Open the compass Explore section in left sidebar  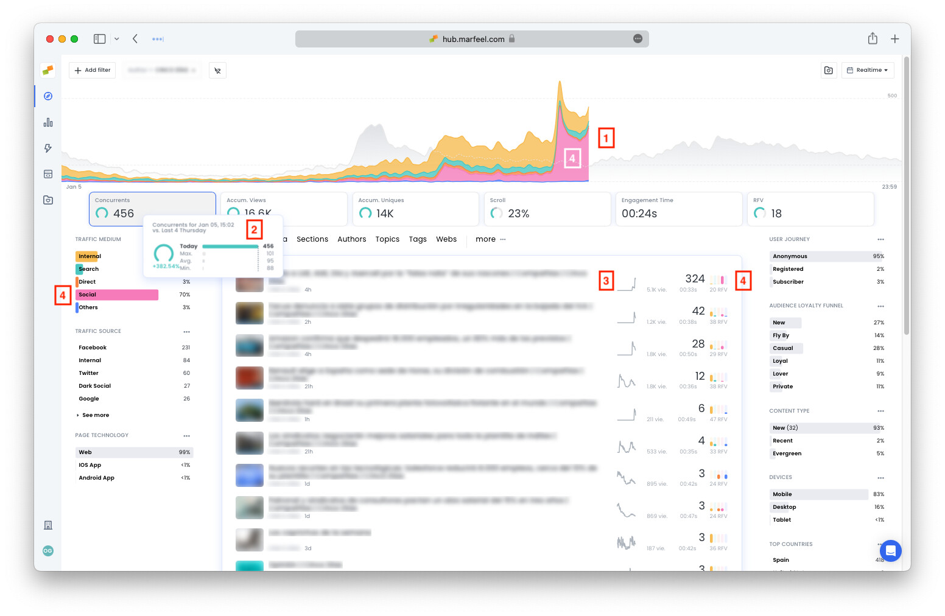[47, 96]
